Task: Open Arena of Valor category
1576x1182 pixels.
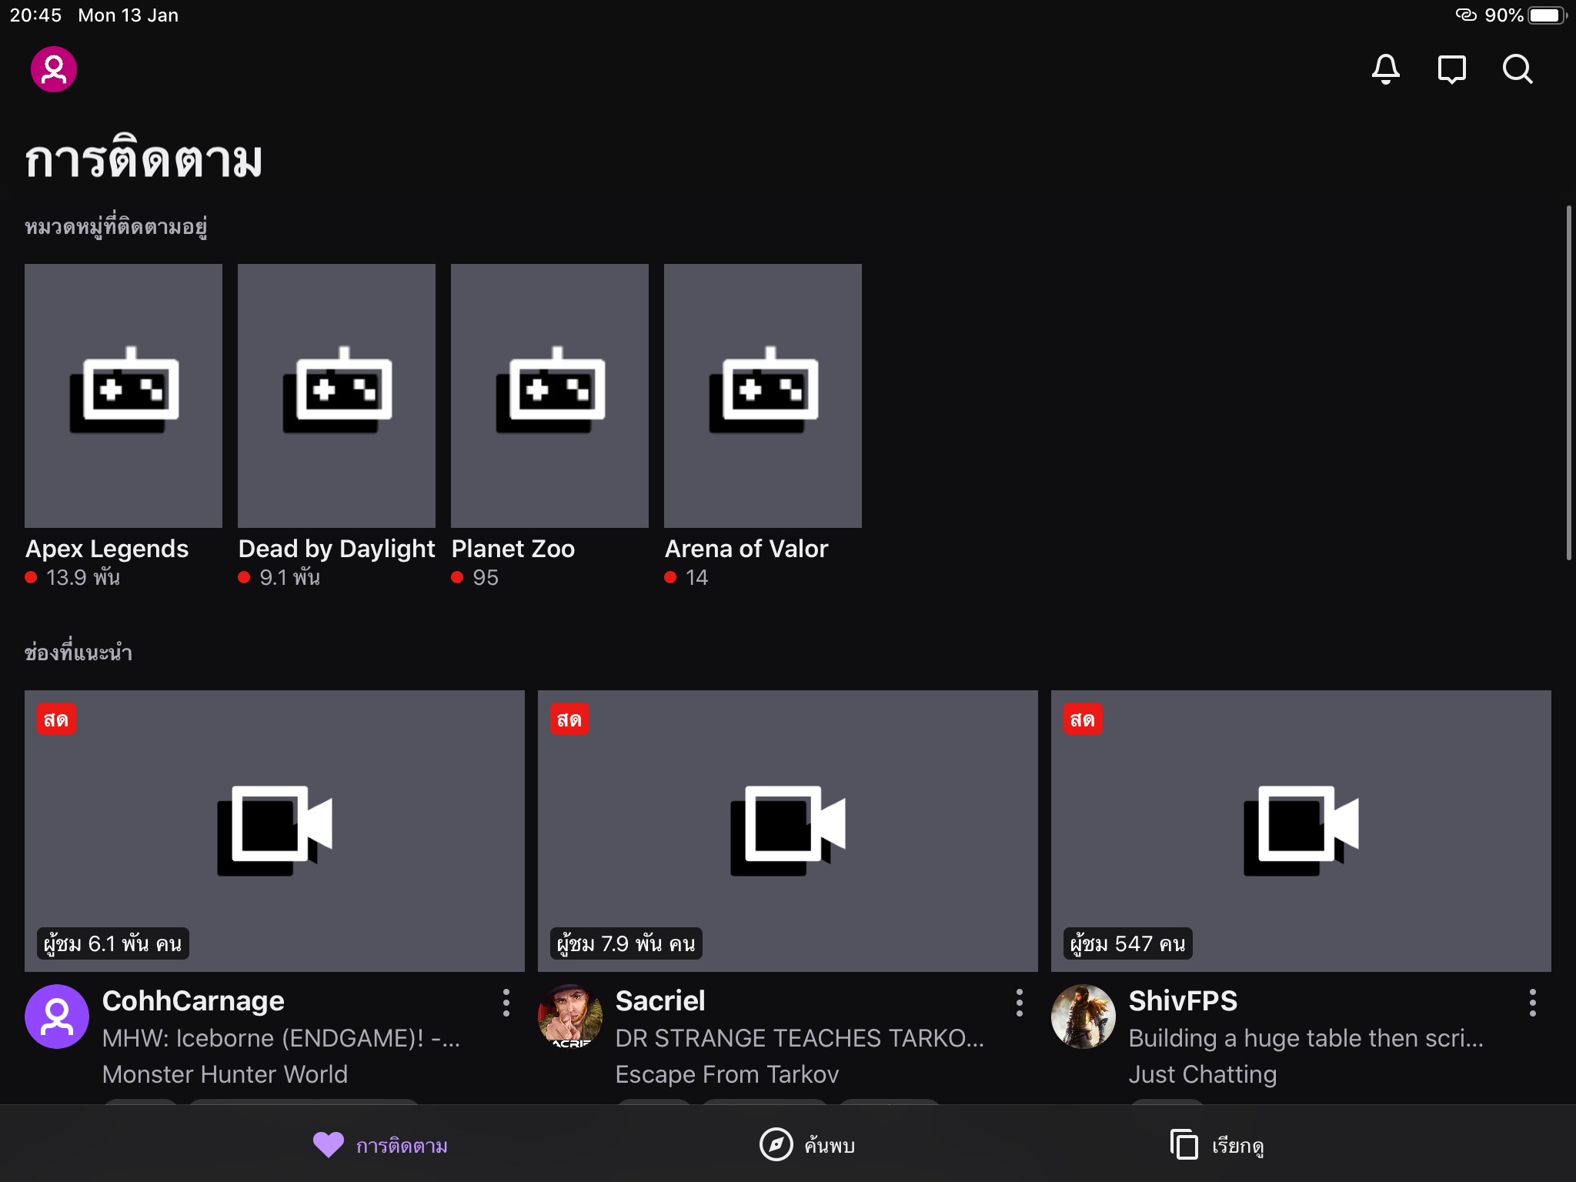Action: [763, 396]
